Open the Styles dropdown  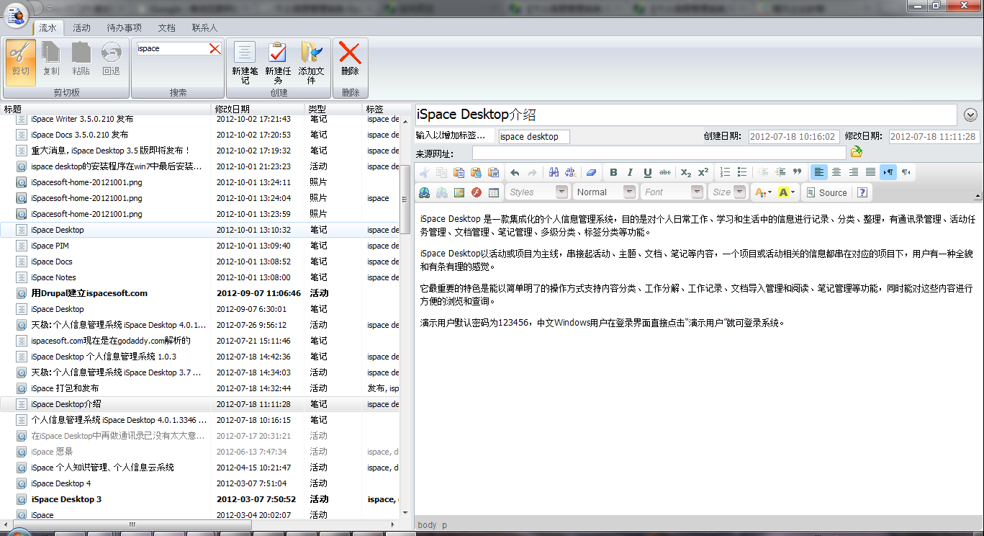537,192
